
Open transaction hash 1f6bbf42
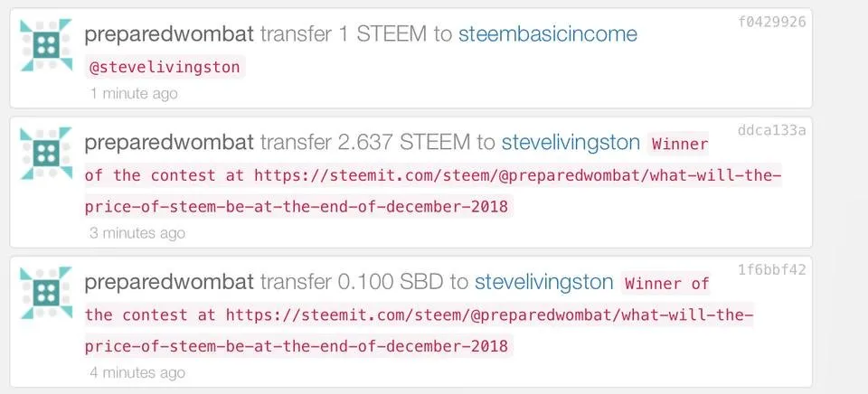(x=771, y=269)
